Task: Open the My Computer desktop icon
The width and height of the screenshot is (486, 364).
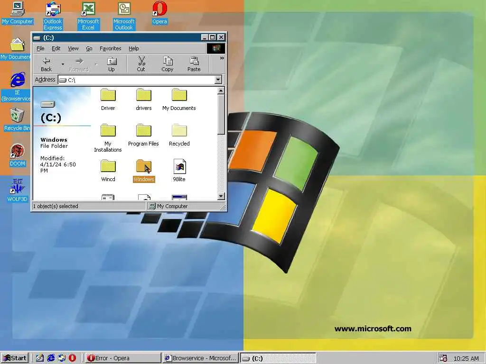Action: point(17,13)
